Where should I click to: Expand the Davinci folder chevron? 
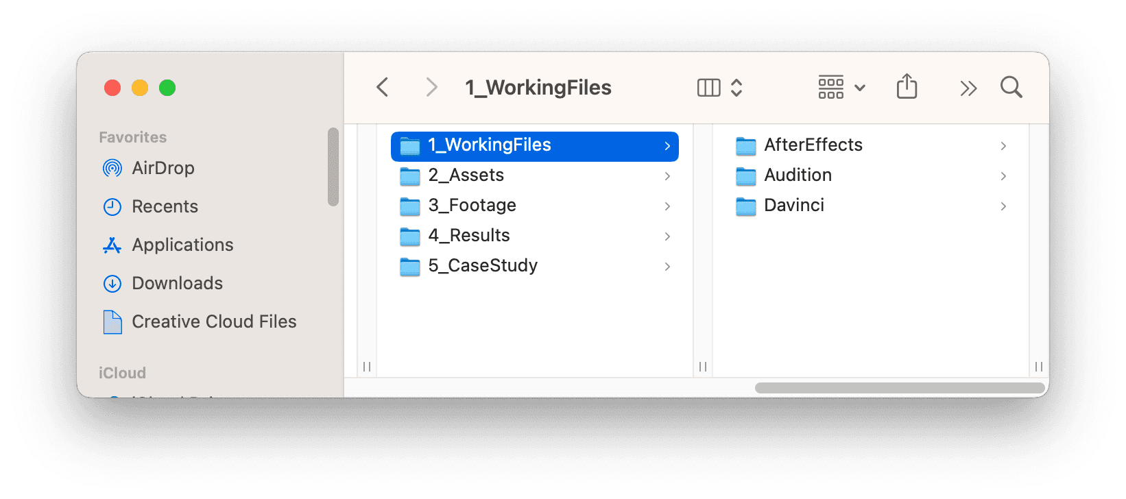click(1003, 206)
